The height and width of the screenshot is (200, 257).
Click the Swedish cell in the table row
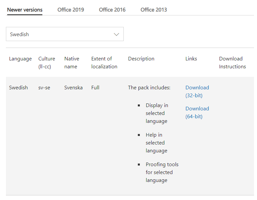(18, 88)
